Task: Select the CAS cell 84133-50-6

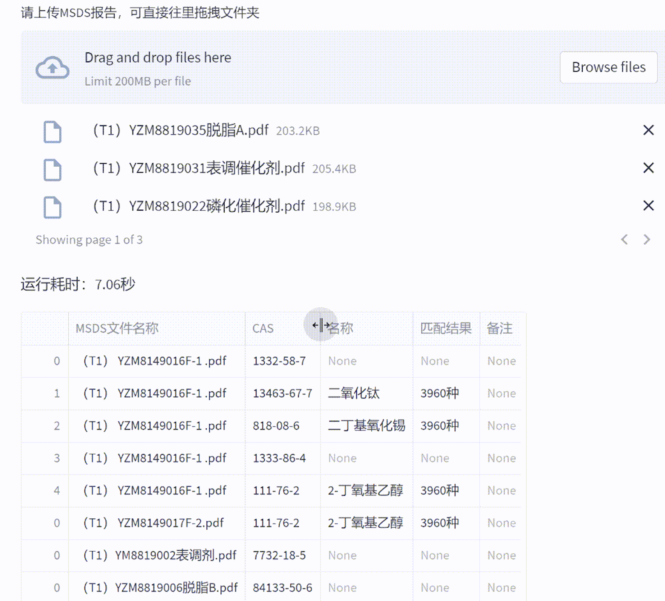Action: click(282, 588)
